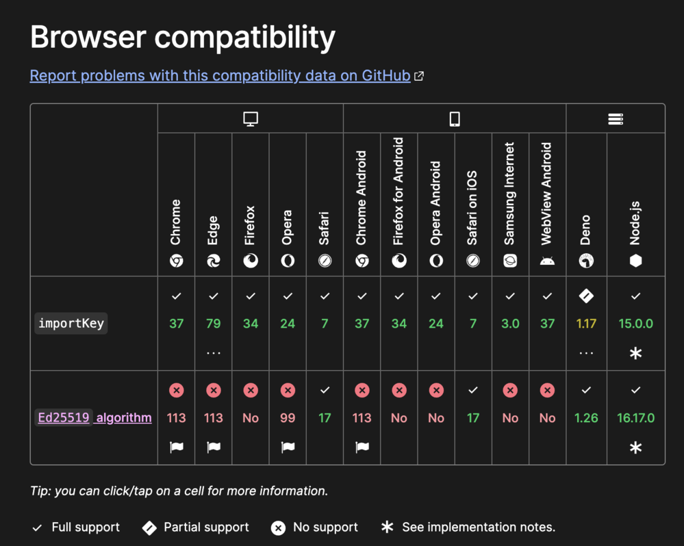Expand Ed25519 Node.js 16.17.0 cell
Screen dimensions: 684x546
click(x=636, y=418)
